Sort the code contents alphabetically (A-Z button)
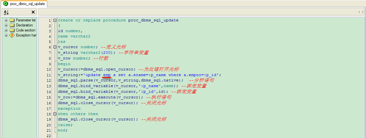This screenshot has width=366, height=138. click(6, 12)
